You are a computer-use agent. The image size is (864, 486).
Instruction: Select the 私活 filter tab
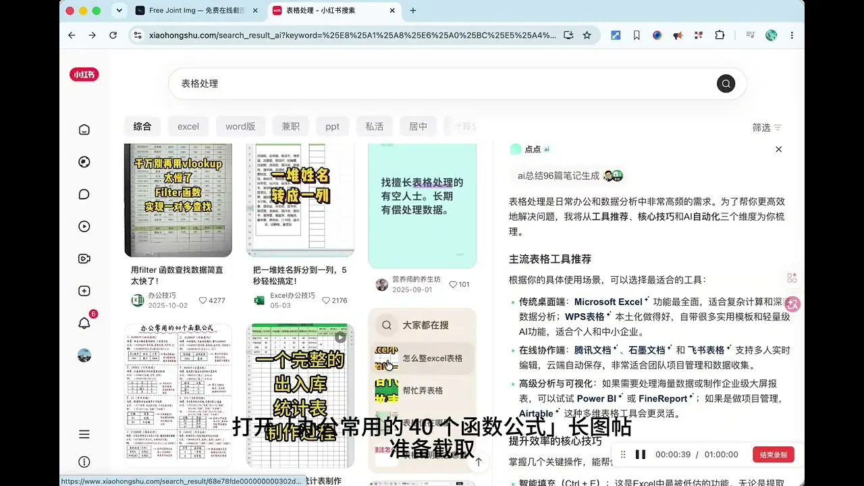tap(375, 126)
